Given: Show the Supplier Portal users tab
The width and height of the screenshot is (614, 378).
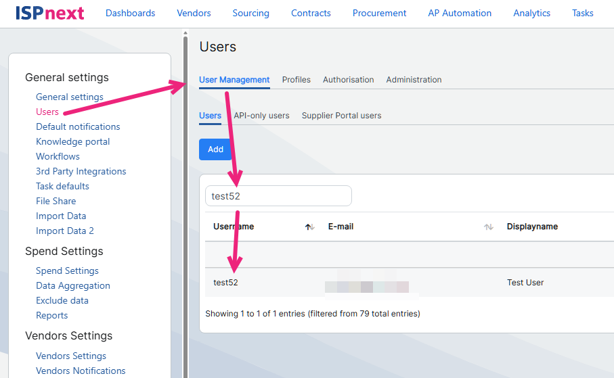Looking at the screenshot, I should click(x=341, y=116).
